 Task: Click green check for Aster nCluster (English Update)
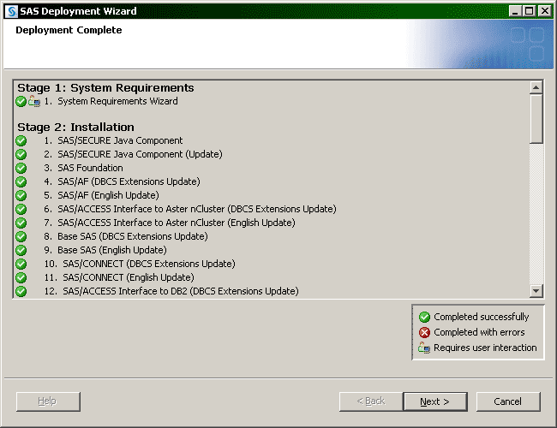point(21,223)
